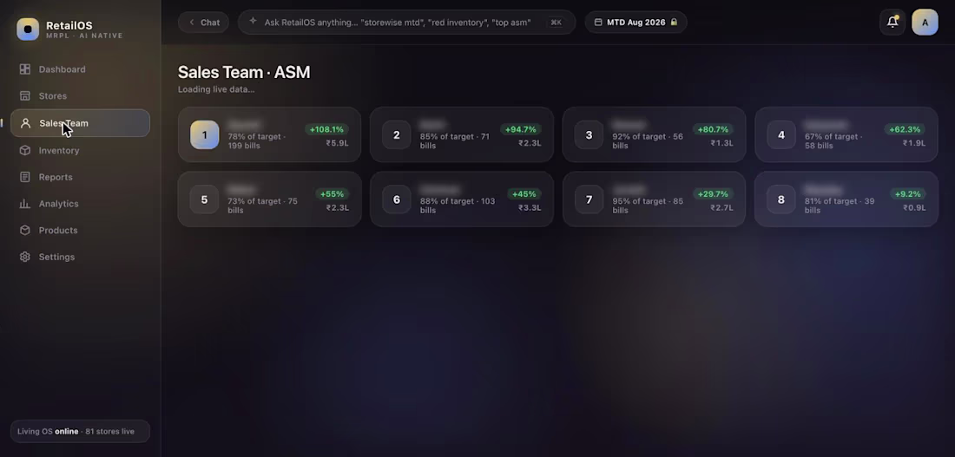The width and height of the screenshot is (955, 457).
Task: Open rank 1 ASM card with 199 bills
Action: pos(269,134)
